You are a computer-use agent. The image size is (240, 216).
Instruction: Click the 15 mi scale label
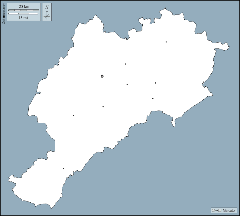[24, 18]
